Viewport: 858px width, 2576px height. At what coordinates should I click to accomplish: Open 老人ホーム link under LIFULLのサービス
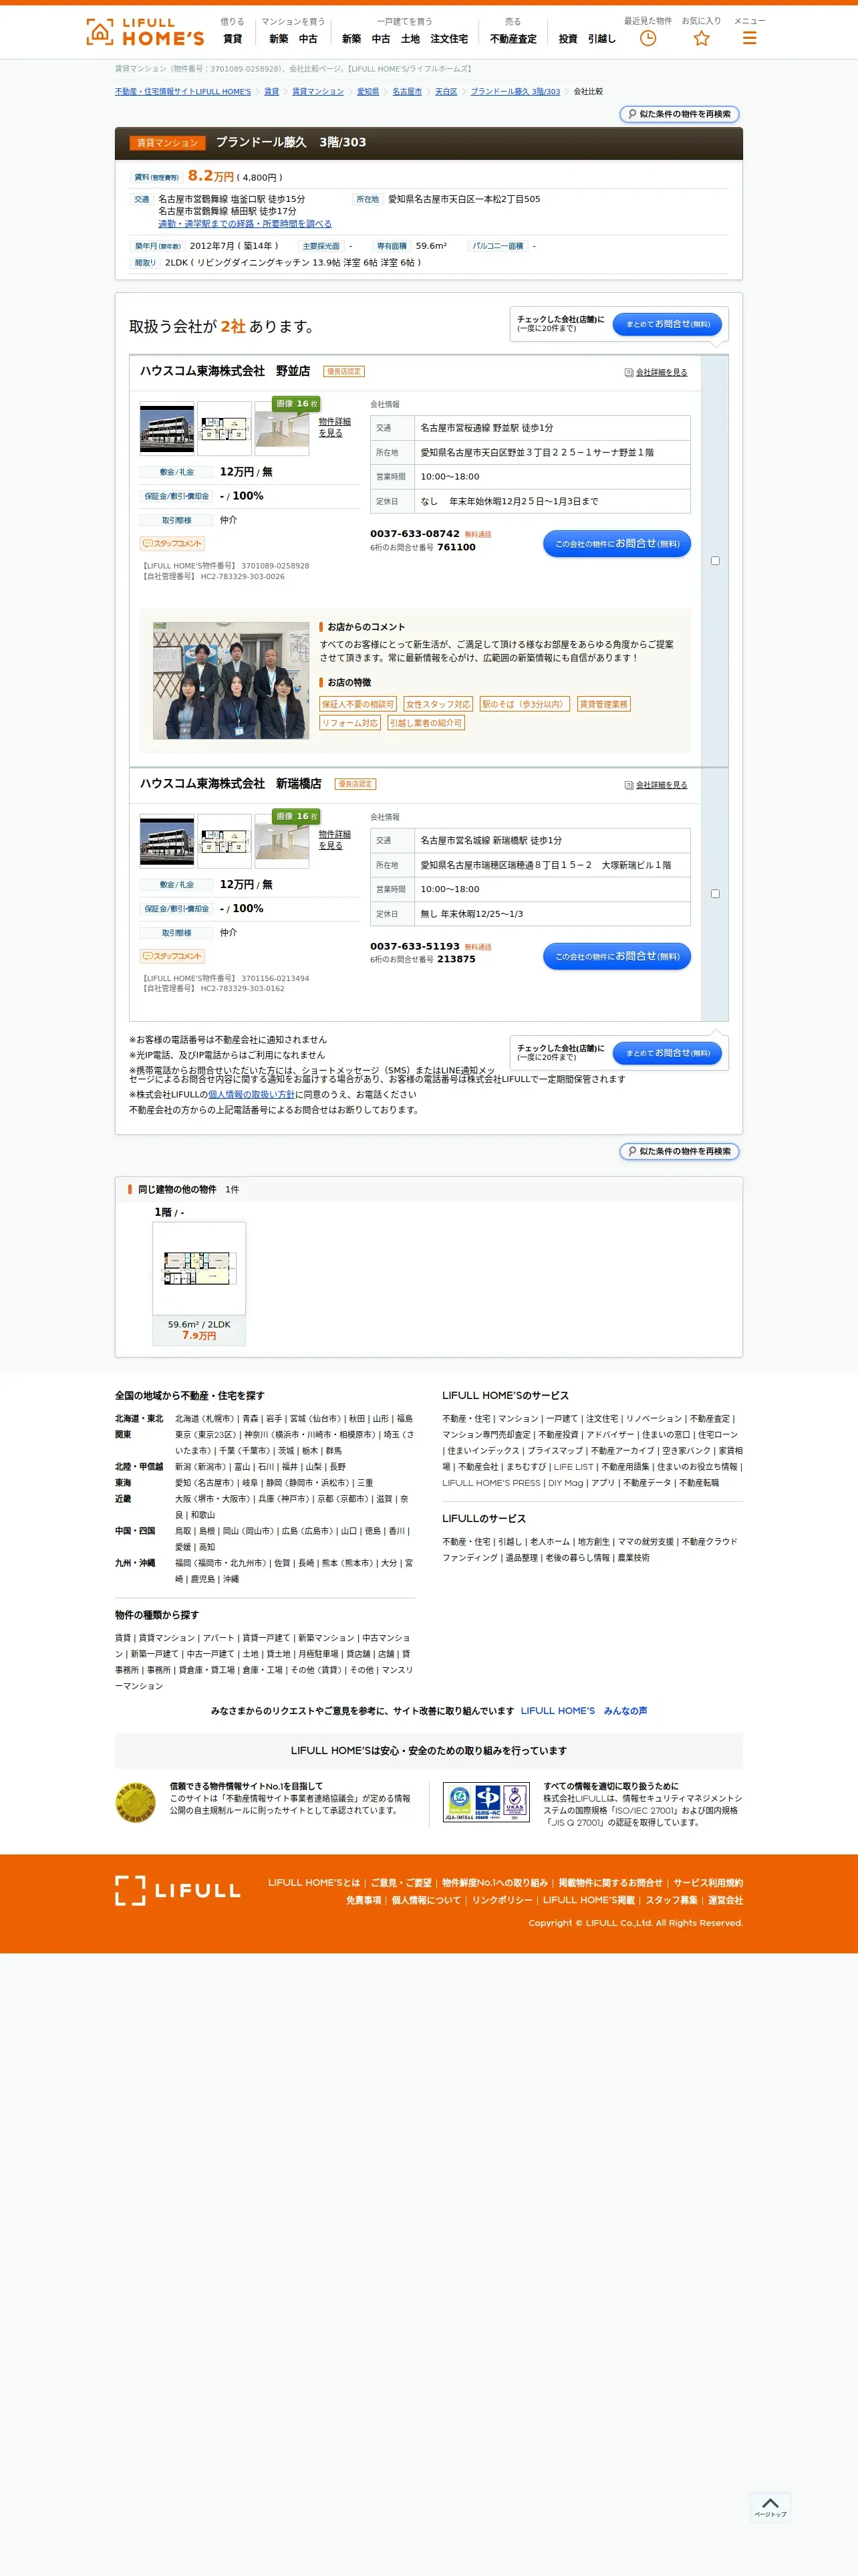point(549,1542)
